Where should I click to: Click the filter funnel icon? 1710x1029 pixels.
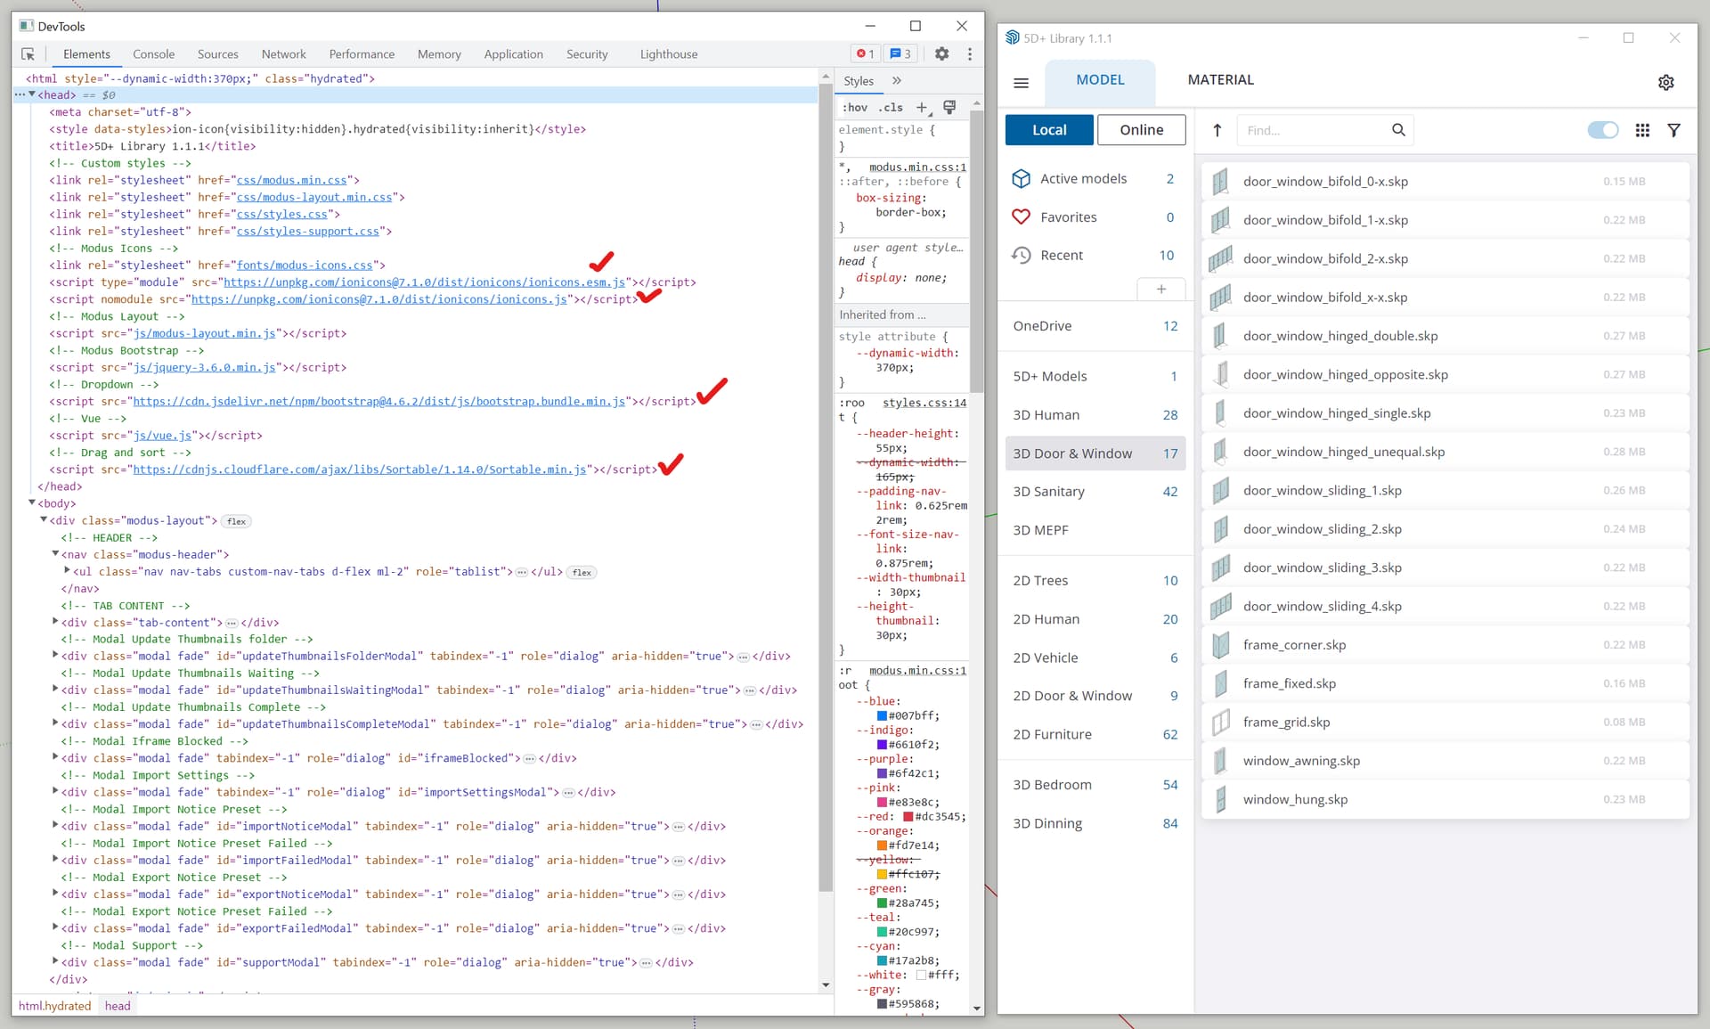(x=1674, y=131)
